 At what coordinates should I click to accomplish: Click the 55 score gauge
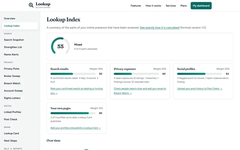(61, 46)
